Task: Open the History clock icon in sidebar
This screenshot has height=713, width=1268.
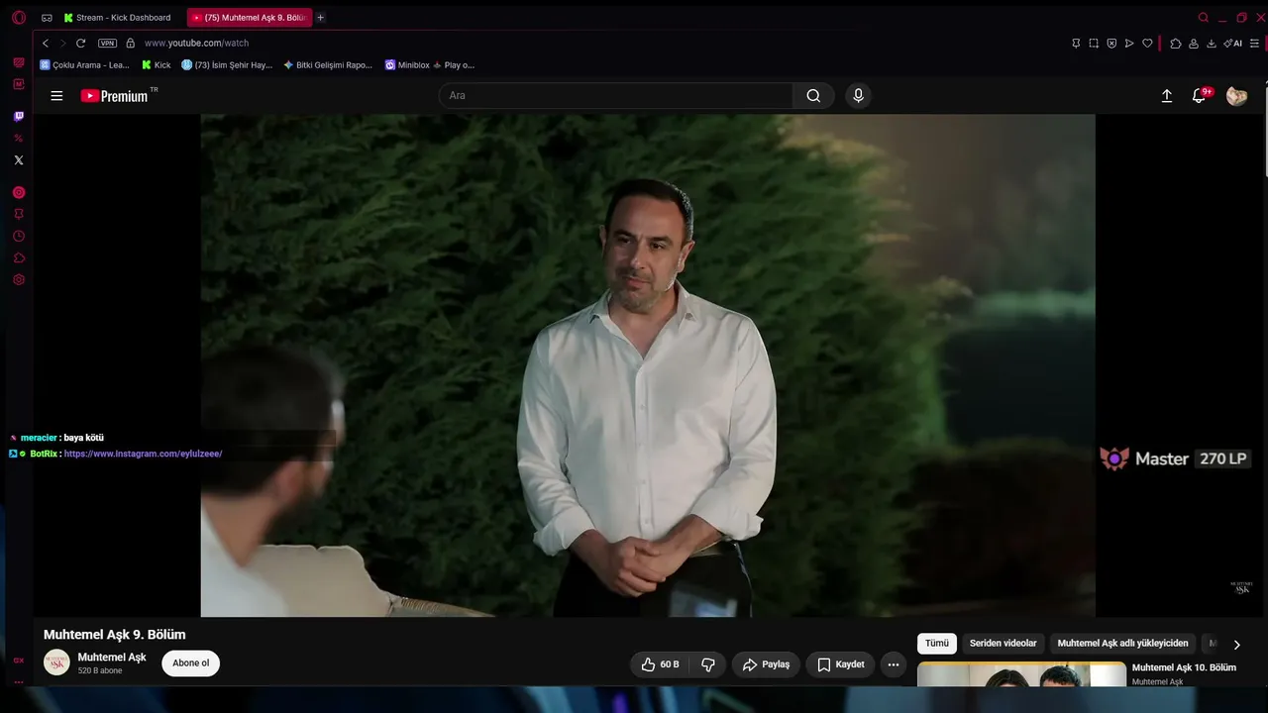Action: click(x=19, y=237)
